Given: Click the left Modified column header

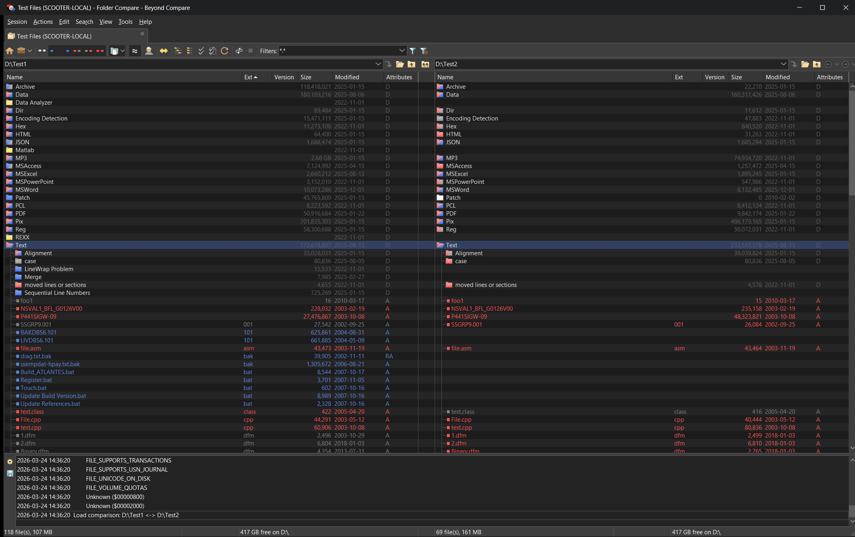Looking at the screenshot, I should click(358, 77).
